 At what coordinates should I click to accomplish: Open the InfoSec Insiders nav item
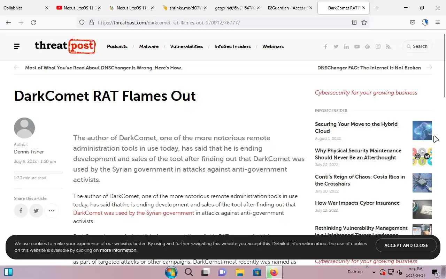(232, 46)
